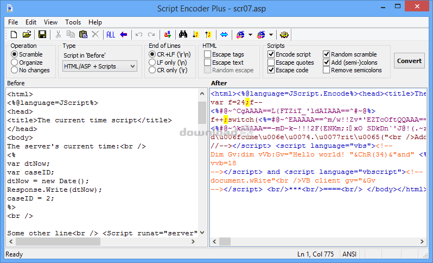Choose CR+LF end of lines
The image size is (433, 263).
[x=169, y=54]
